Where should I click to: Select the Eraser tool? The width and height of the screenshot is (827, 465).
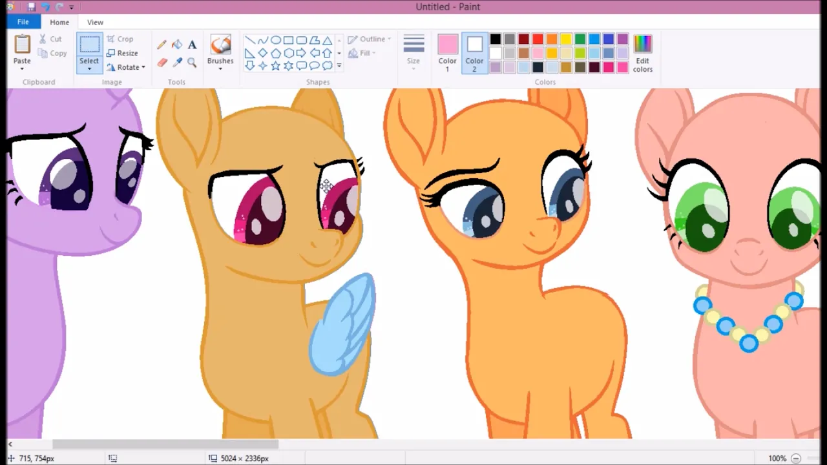point(162,63)
